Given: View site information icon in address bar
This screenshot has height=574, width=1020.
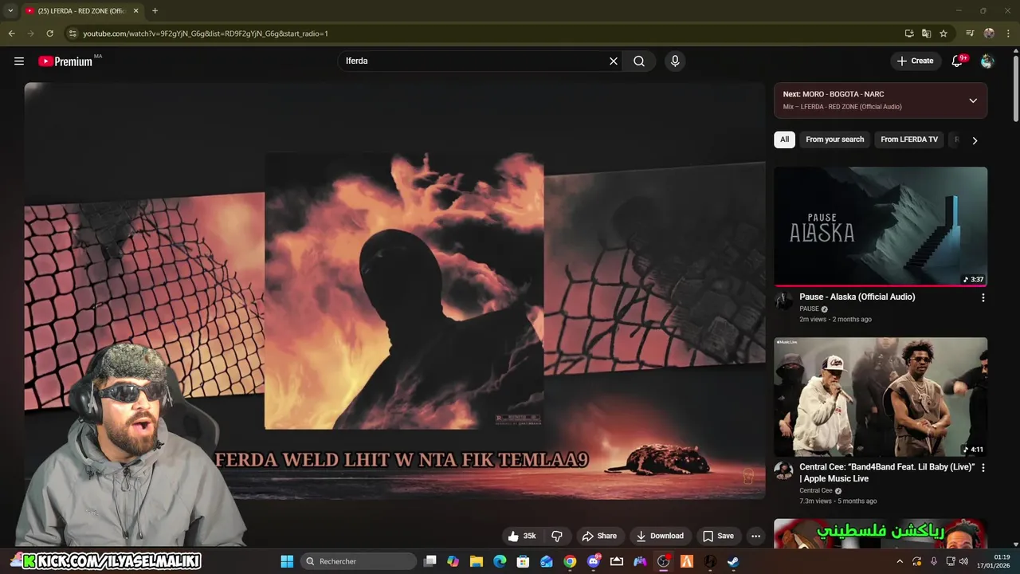Looking at the screenshot, I should (73, 33).
